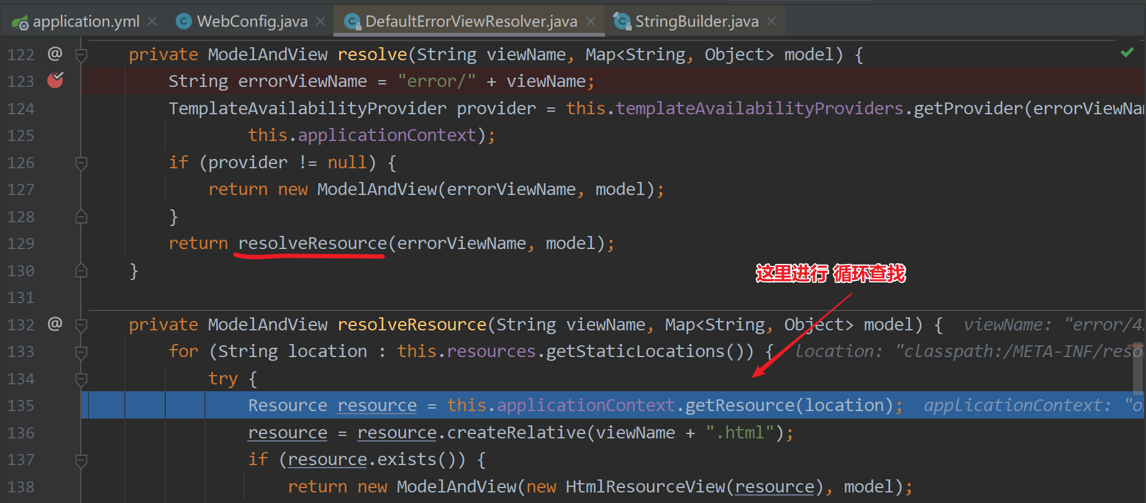The image size is (1146, 503).
Task: Click fold end marker on line 130
Action: (81, 271)
